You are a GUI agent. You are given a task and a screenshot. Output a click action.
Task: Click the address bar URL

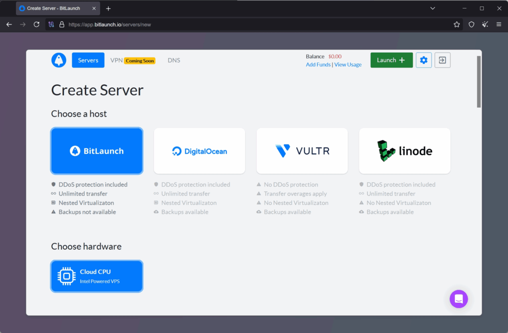[110, 25]
